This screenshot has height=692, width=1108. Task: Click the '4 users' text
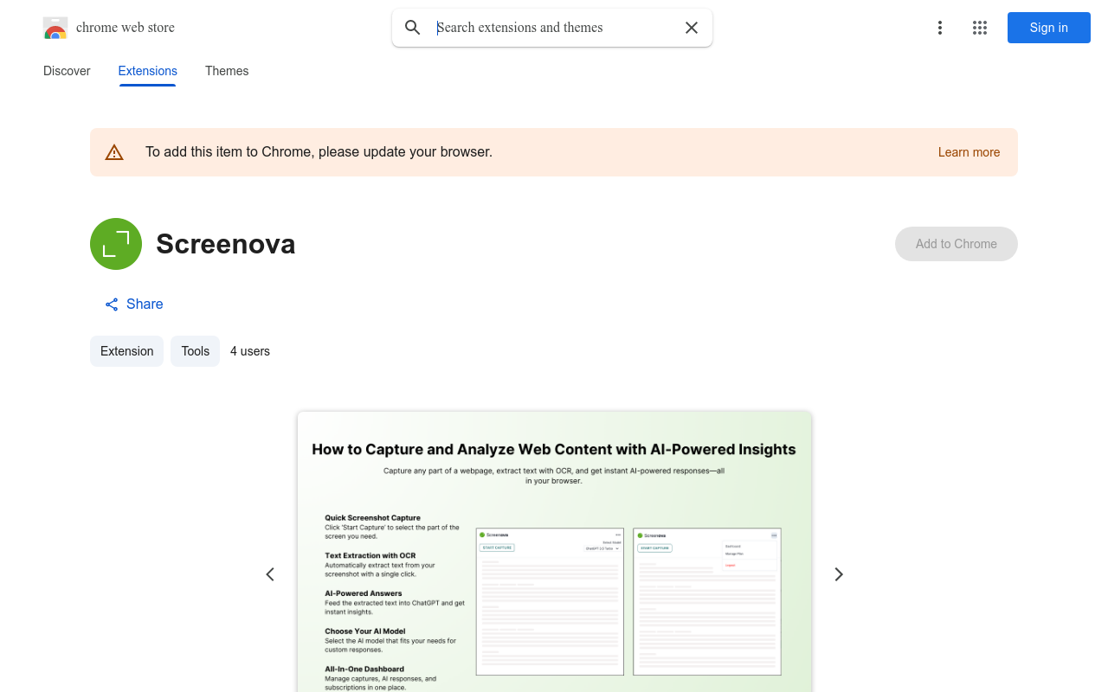coord(250,351)
